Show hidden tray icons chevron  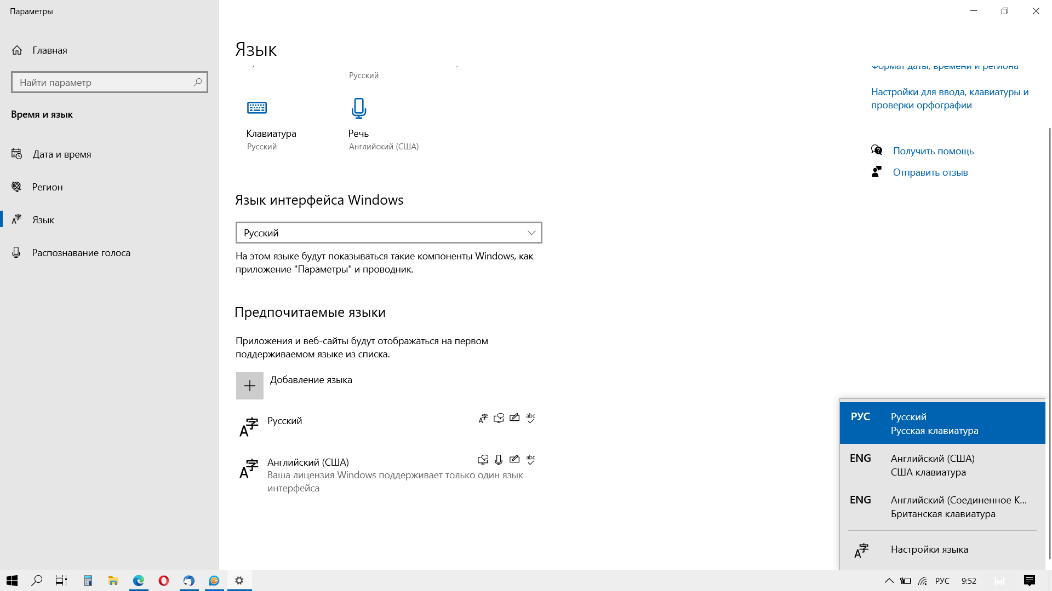(x=889, y=581)
